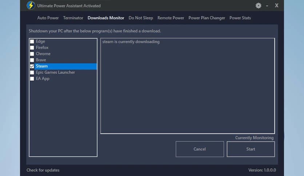Enable the Edge checkbox
The height and width of the screenshot is (176, 304).
pyautogui.click(x=32, y=41)
